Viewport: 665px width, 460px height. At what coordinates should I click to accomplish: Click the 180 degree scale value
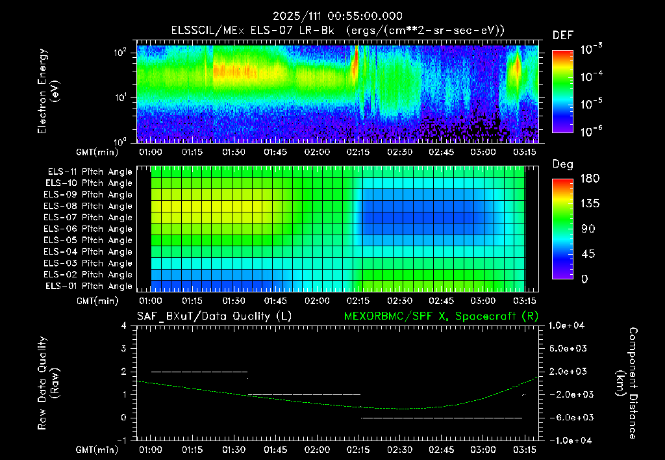click(590, 179)
